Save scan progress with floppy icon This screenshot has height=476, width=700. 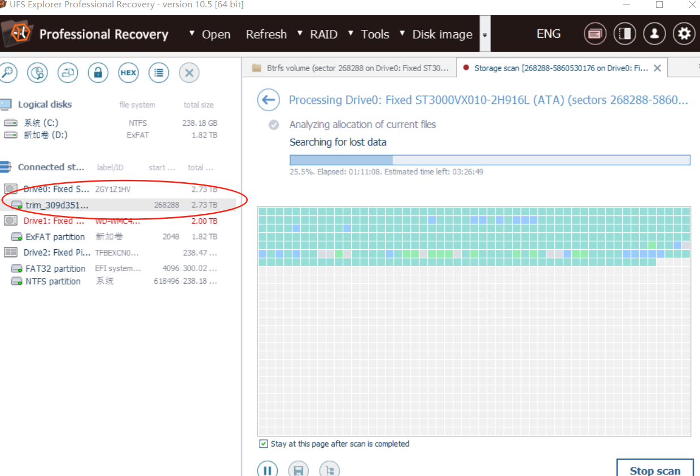coord(298,470)
